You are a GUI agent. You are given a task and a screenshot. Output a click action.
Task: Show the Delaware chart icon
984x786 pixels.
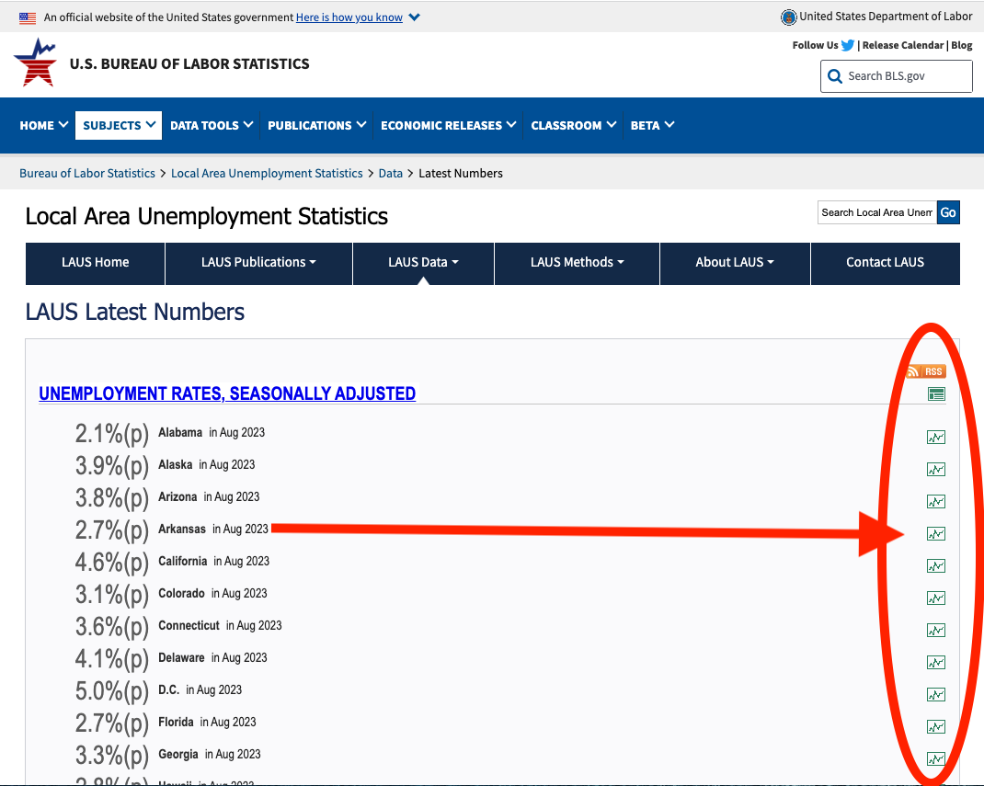pos(935,663)
